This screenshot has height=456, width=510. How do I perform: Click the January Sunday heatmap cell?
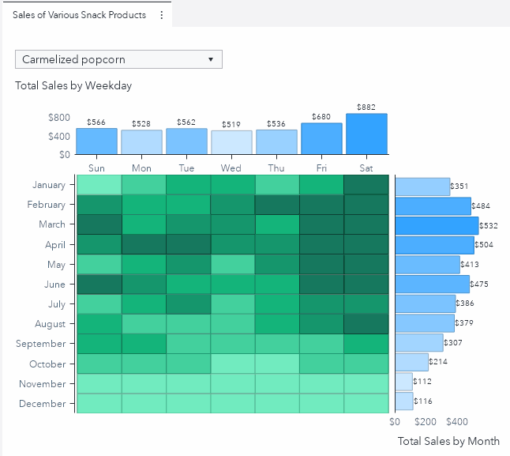(x=99, y=185)
